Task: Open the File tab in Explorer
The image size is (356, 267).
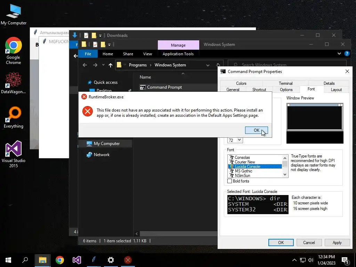Action: coord(88,54)
